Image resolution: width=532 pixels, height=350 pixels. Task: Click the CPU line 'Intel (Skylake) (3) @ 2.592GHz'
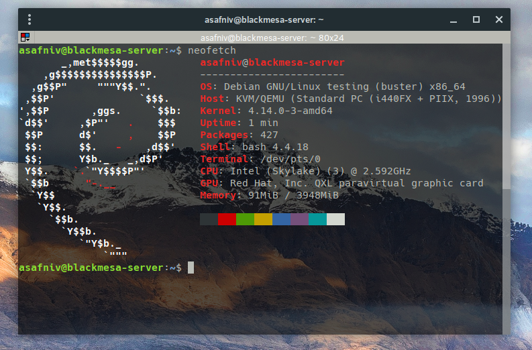[x=320, y=171]
